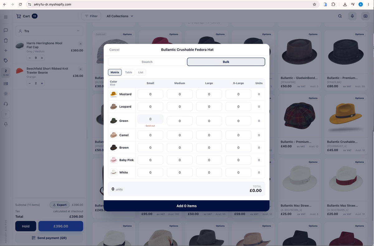The height and width of the screenshot is (246, 374).
Task: Increase Beechfield Beanie quantity
Action: pos(42,83)
